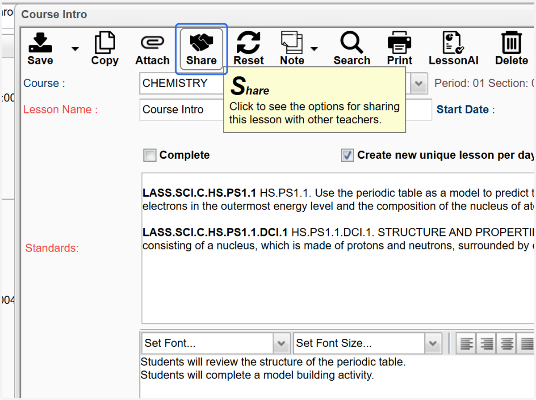Click the Delete trash icon

tap(511, 49)
